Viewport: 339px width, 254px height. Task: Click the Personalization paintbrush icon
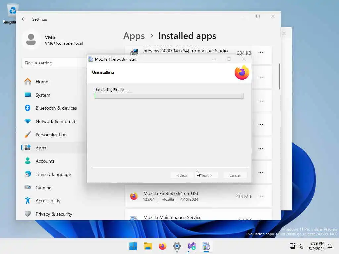point(28,134)
